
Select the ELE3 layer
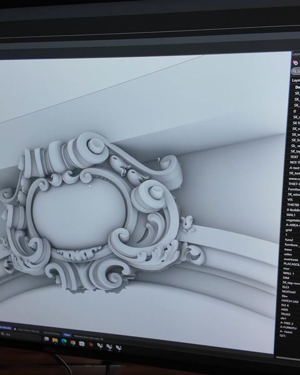pos(286,287)
